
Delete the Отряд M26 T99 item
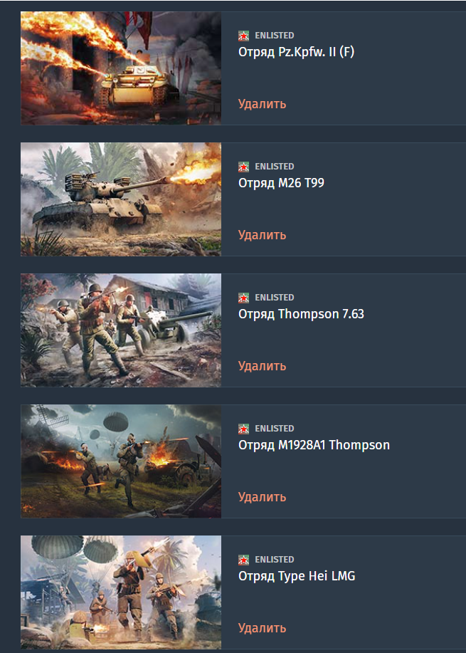[x=262, y=235]
